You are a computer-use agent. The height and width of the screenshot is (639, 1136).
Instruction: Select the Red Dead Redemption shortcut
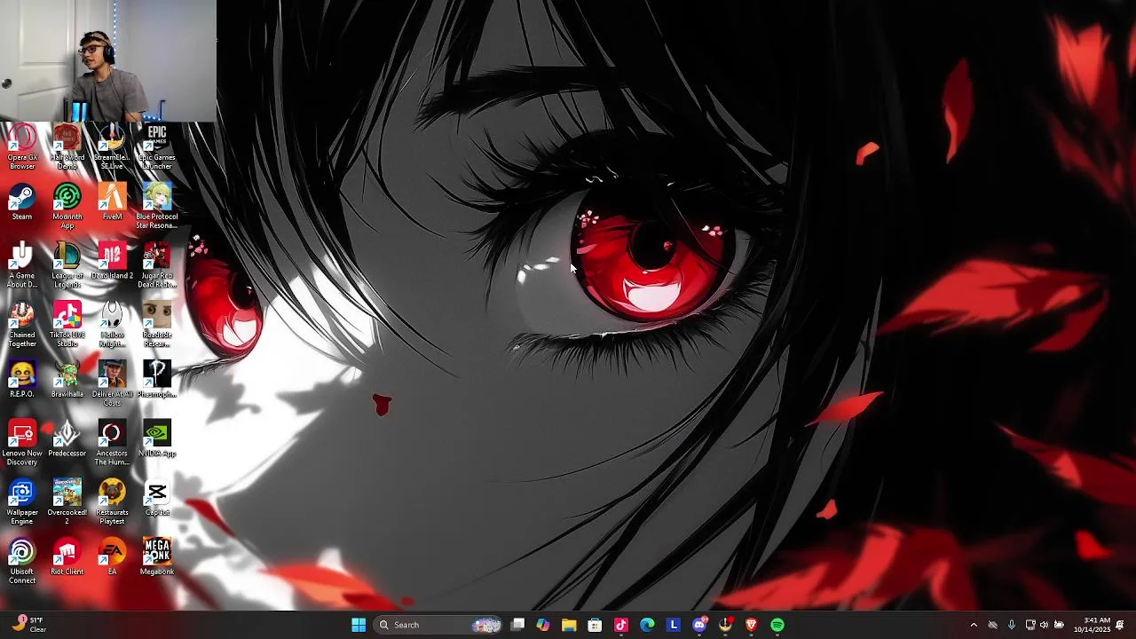(157, 266)
